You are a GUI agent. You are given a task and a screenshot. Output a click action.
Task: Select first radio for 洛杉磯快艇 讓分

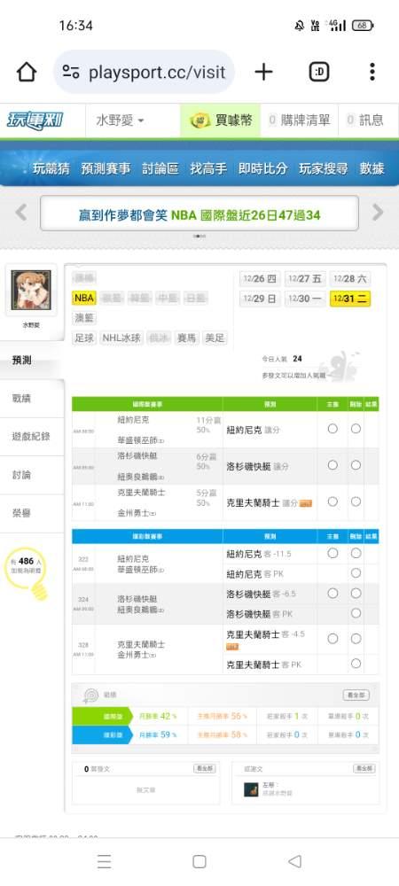(x=332, y=465)
